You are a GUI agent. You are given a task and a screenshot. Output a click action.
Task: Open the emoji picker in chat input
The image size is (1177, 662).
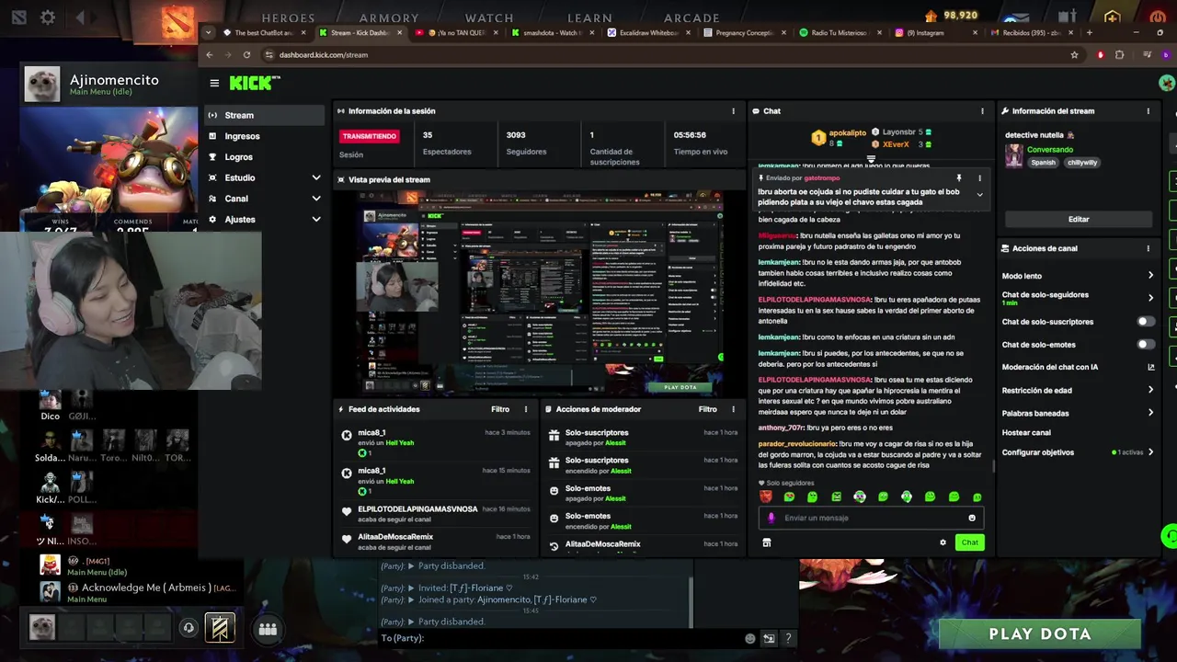coord(972,518)
